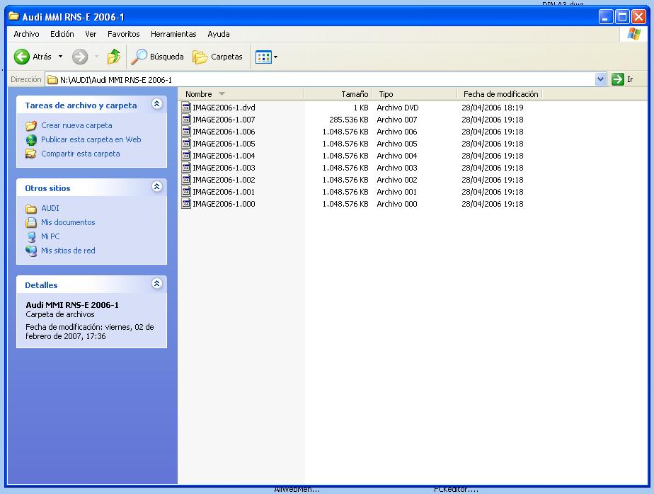Select the file name IMAGE2006-1.004

tap(224, 156)
